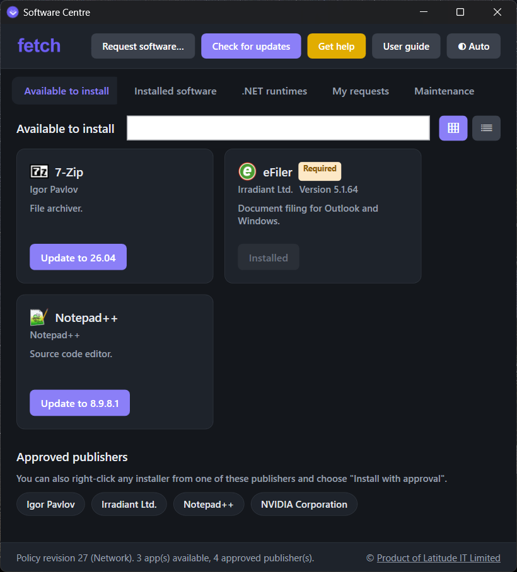The height and width of the screenshot is (572, 517).
Task: Click the eFiler app icon
Action: (x=247, y=171)
